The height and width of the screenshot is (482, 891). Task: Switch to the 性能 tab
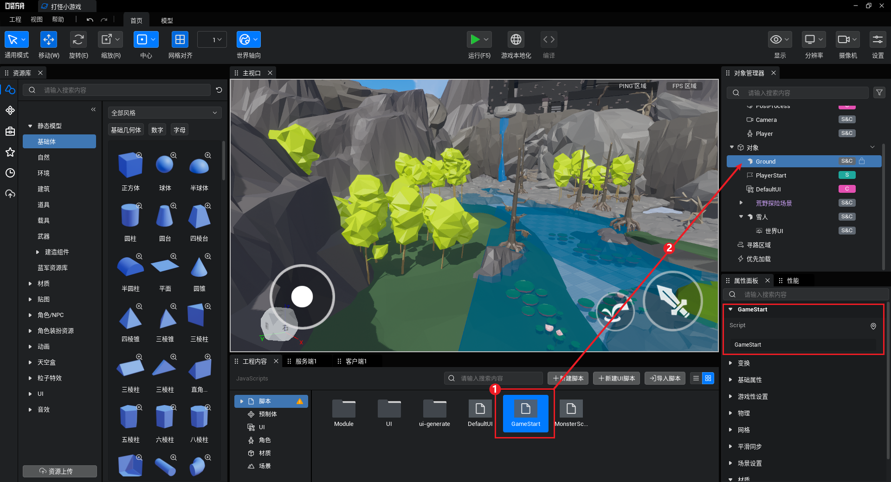(x=793, y=280)
